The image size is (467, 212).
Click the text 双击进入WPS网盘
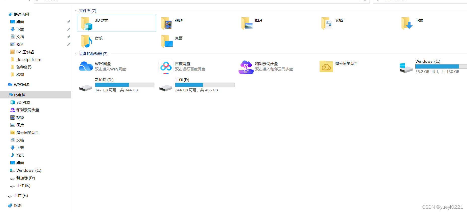[110, 69]
